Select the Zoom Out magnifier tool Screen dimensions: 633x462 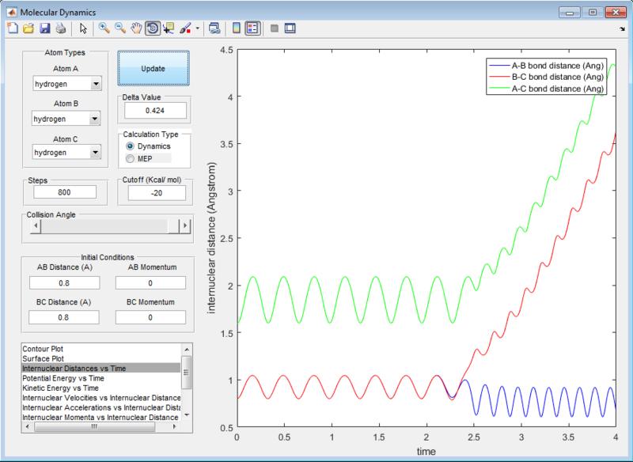(x=120, y=28)
